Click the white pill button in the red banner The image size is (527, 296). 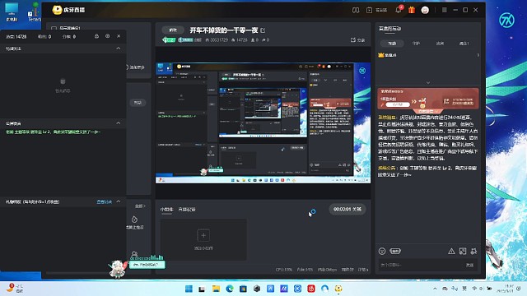[x=397, y=104]
